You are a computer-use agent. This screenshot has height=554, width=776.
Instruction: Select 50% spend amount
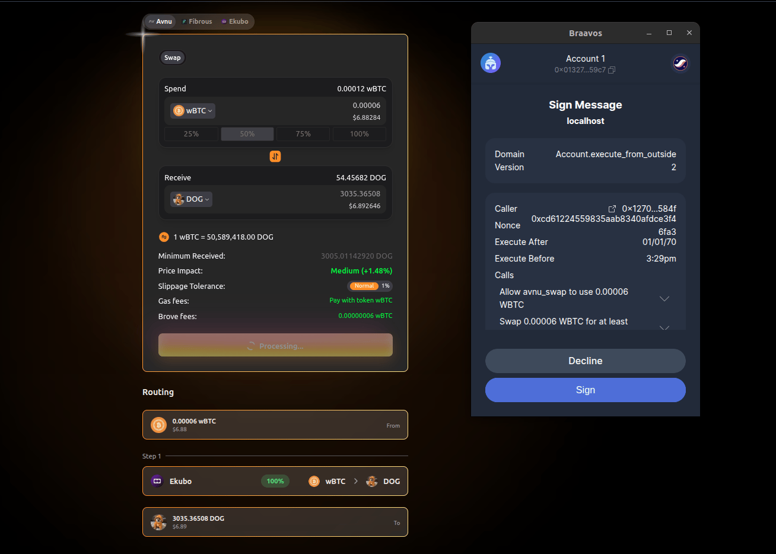247,134
